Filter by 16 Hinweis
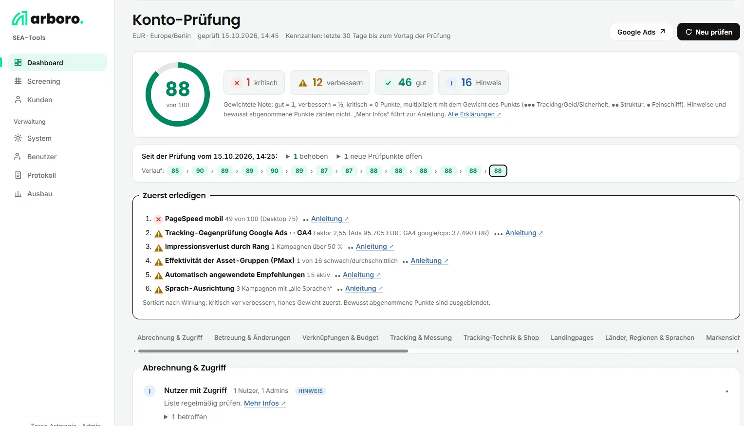This screenshot has height=426, width=744. pyautogui.click(x=473, y=83)
